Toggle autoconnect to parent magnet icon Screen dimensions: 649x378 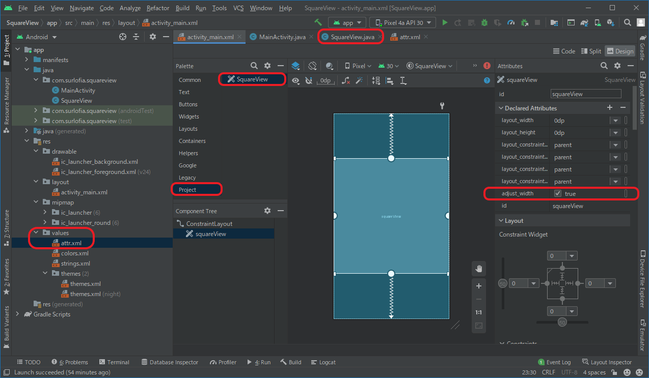(308, 80)
